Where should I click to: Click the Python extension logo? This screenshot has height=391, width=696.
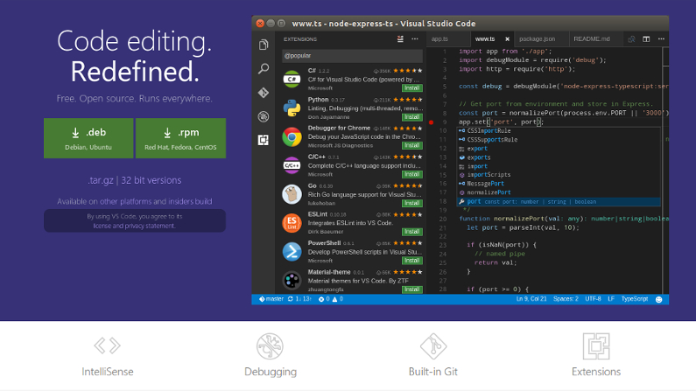[292, 108]
